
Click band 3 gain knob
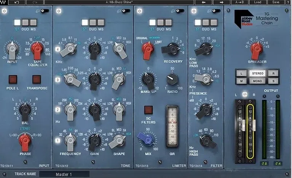(94, 80)
